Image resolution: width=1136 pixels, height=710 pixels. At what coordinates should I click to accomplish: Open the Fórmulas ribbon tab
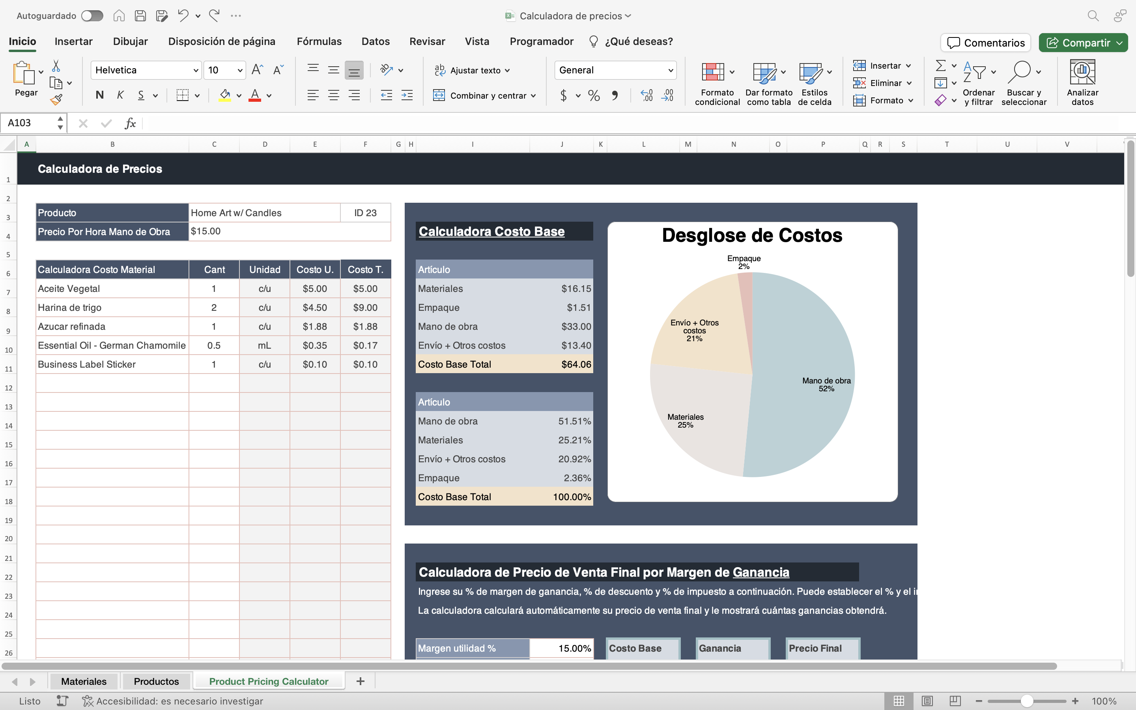point(319,41)
